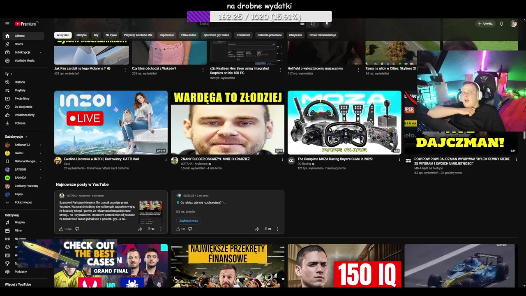Share the GLOBUZZ poll post
The width and height of the screenshot is (526, 296).
[x=257, y=229]
